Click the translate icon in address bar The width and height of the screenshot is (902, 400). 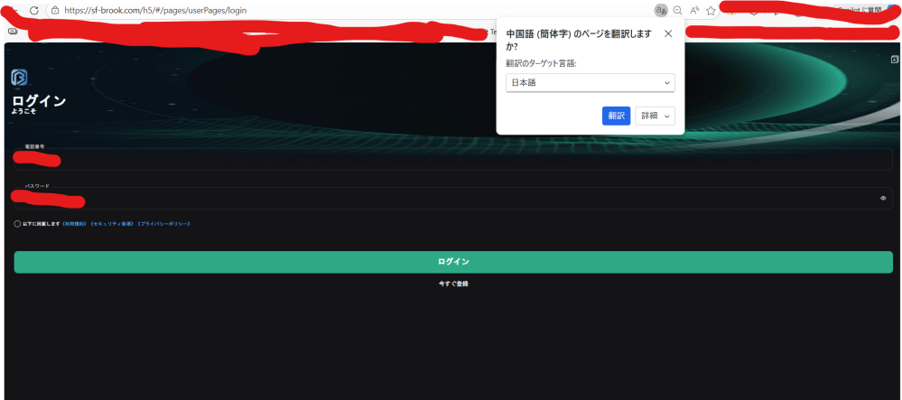tap(661, 10)
